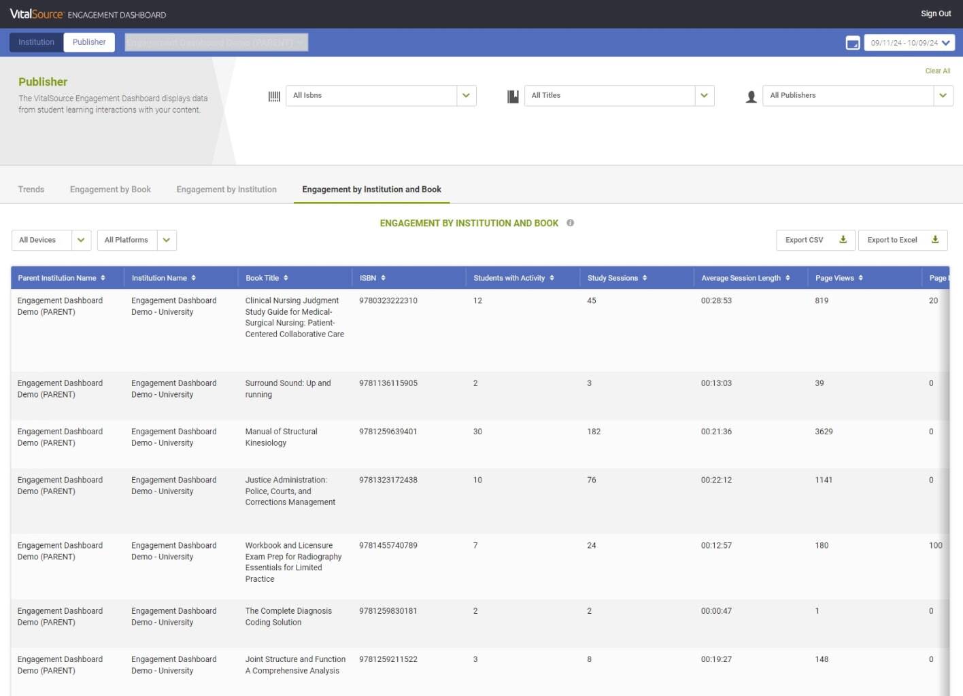Click average session length 00:00:47
Image resolution: width=963 pixels, height=696 pixels.
click(x=716, y=611)
